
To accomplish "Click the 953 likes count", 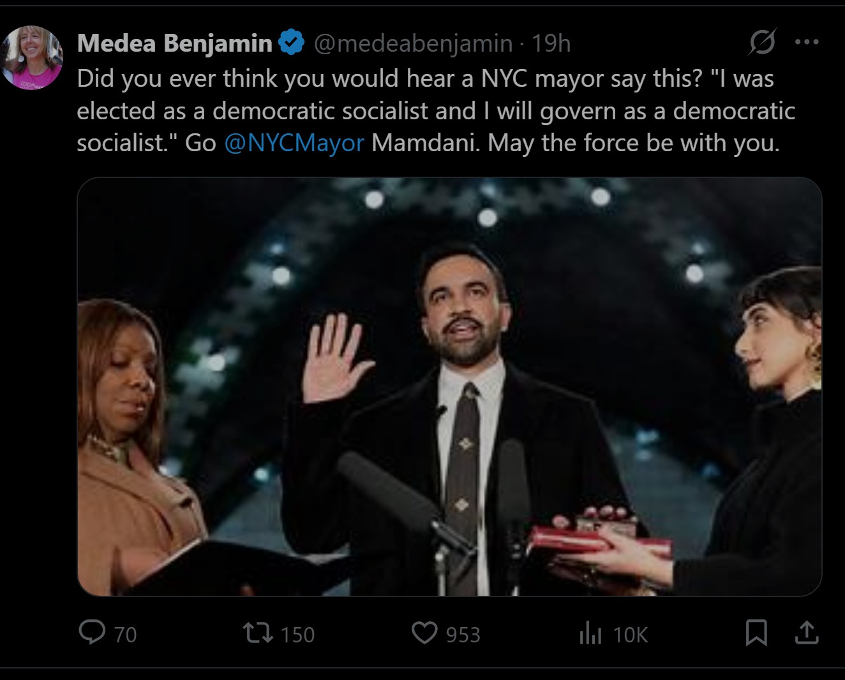I will (x=463, y=635).
